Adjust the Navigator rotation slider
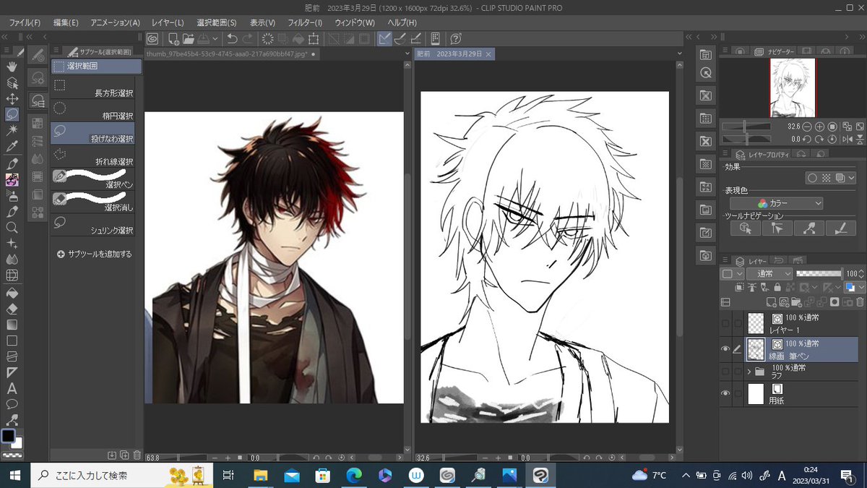The height and width of the screenshot is (488, 867). tap(746, 139)
